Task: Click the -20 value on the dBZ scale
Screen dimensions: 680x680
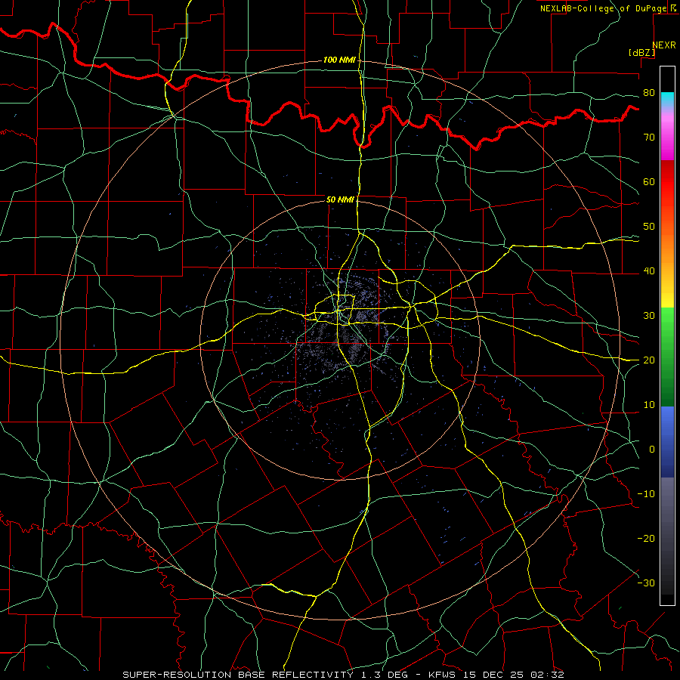Action: [x=646, y=539]
